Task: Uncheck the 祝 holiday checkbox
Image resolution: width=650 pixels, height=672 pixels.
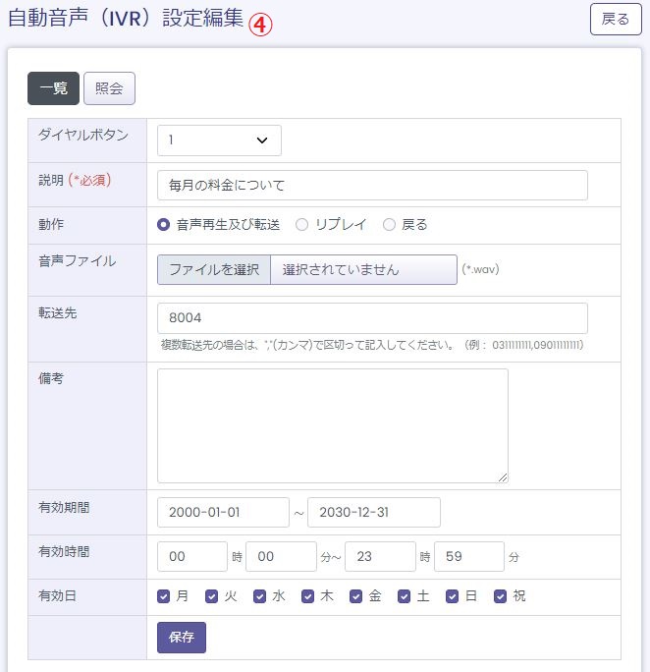Action: tap(501, 596)
